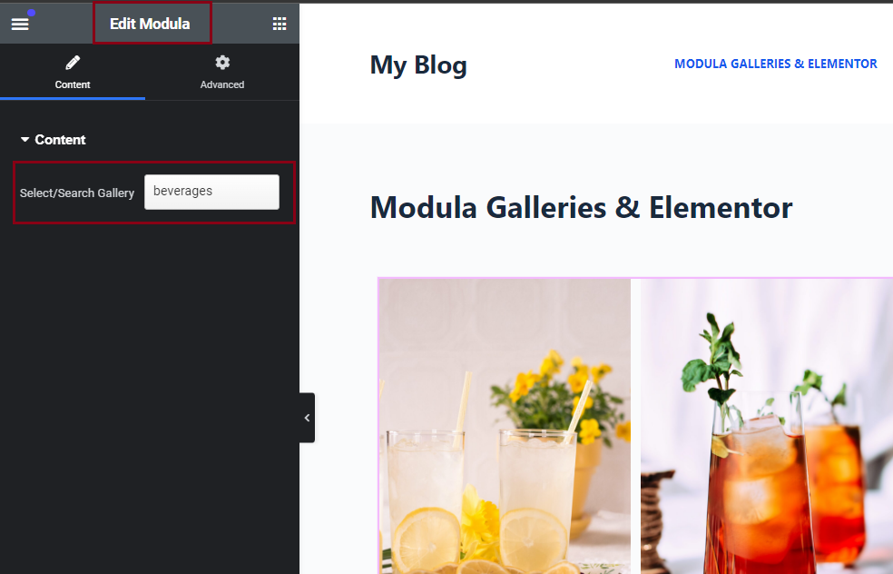Toggle the Content section heading
This screenshot has width=893, height=574.
click(x=60, y=140)
